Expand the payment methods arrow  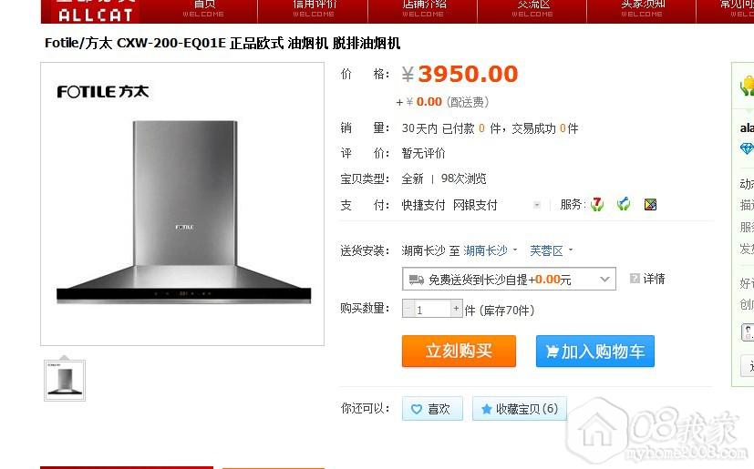tap(537, 205)
